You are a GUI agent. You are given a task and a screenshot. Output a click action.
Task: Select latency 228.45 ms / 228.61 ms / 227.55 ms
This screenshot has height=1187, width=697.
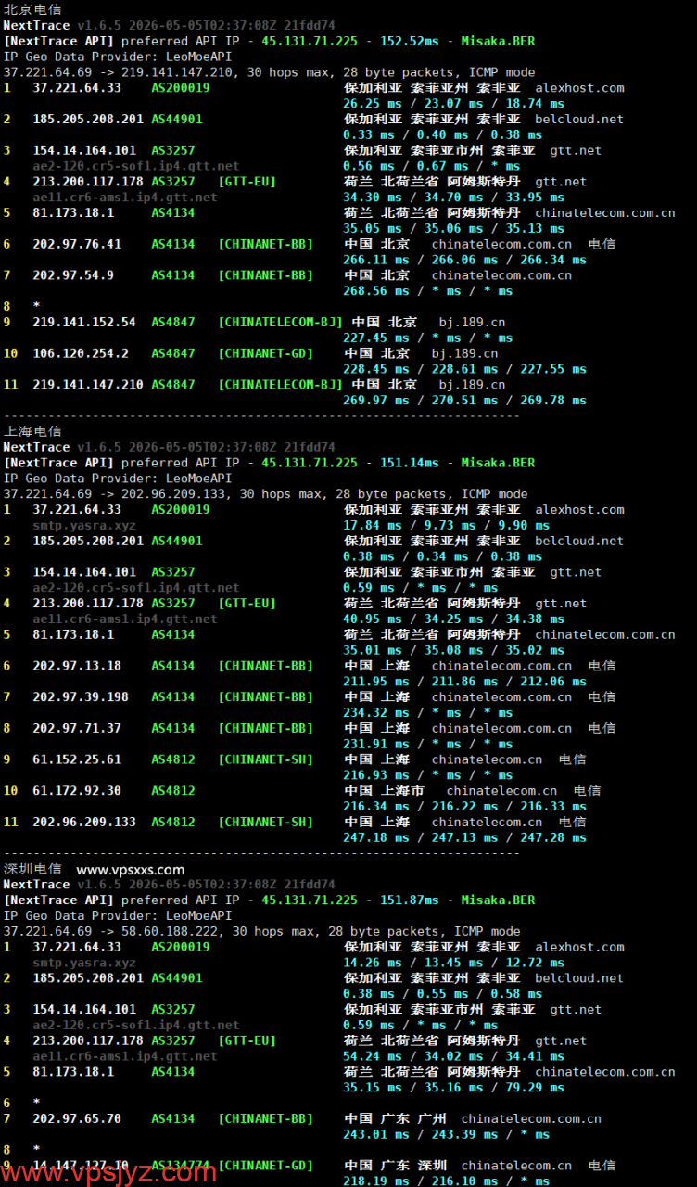click(464, 369)
